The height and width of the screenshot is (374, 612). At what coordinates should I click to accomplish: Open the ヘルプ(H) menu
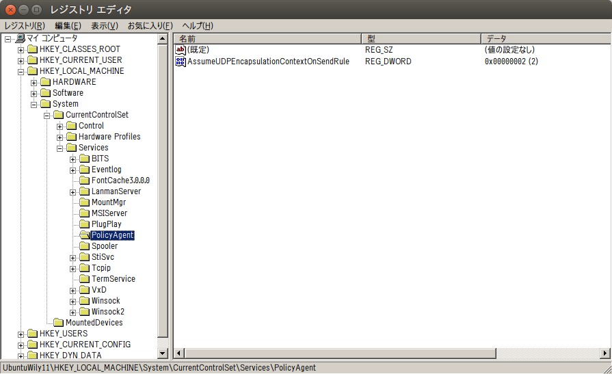tap(198, 26)
